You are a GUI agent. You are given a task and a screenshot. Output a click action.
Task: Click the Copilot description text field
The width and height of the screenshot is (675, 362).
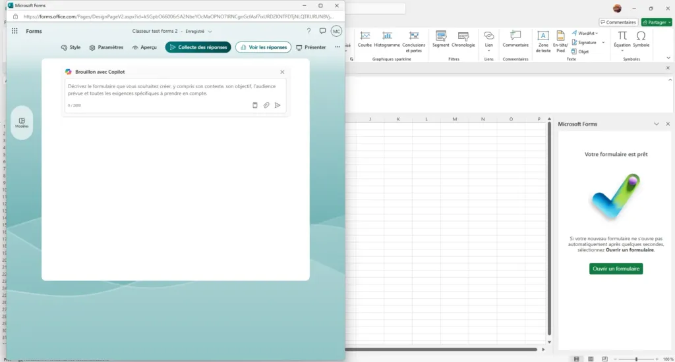tap(175, 90)
